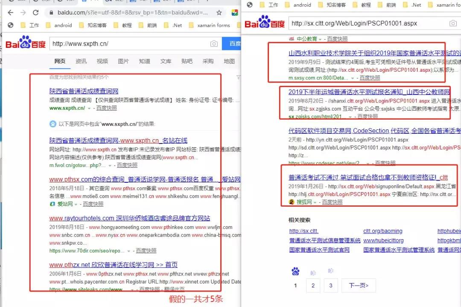Open the 陕西省普通话成绩查询网 first result
Screen dimensions: 461x307
84,91
